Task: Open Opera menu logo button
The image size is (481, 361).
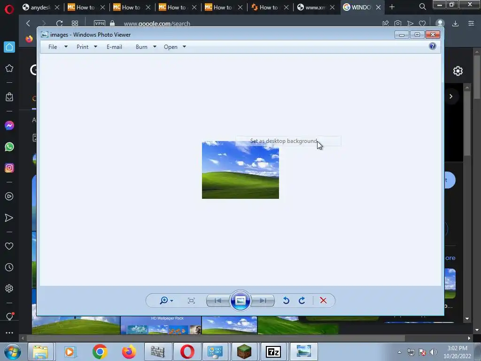Action: (x=9, y=9)
